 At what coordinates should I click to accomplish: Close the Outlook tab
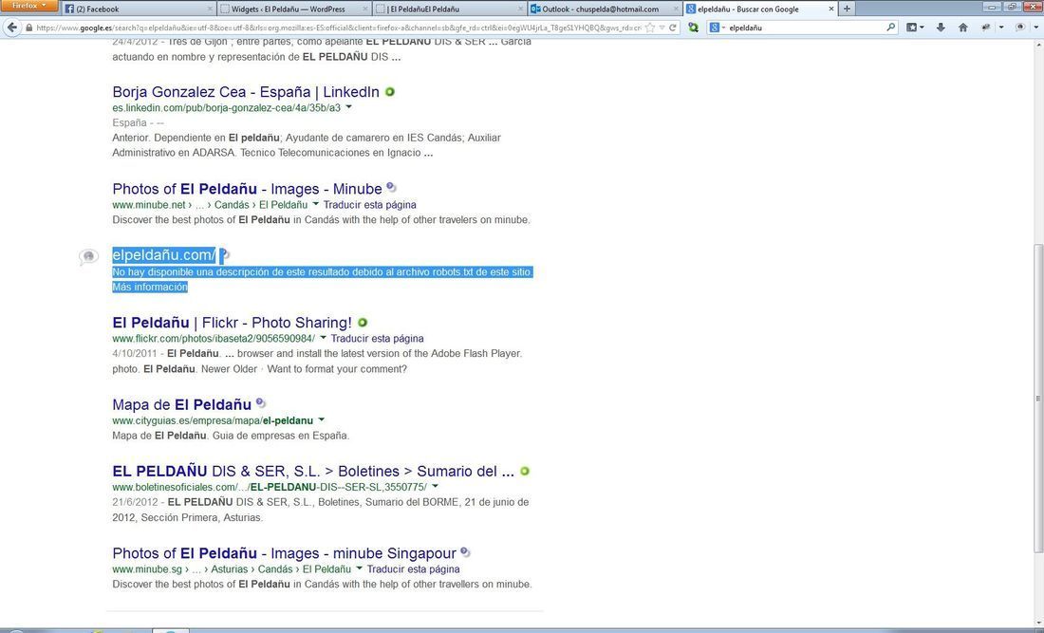[x=677, y=9]
